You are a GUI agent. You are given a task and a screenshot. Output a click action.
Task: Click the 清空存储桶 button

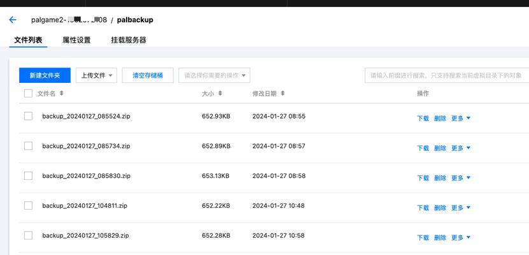tap(148, 75)
